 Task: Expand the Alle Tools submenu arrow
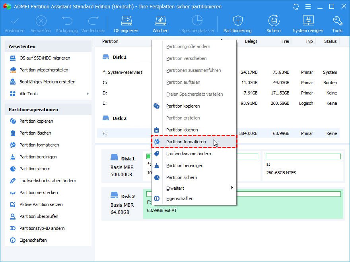(x=87, y=94)
